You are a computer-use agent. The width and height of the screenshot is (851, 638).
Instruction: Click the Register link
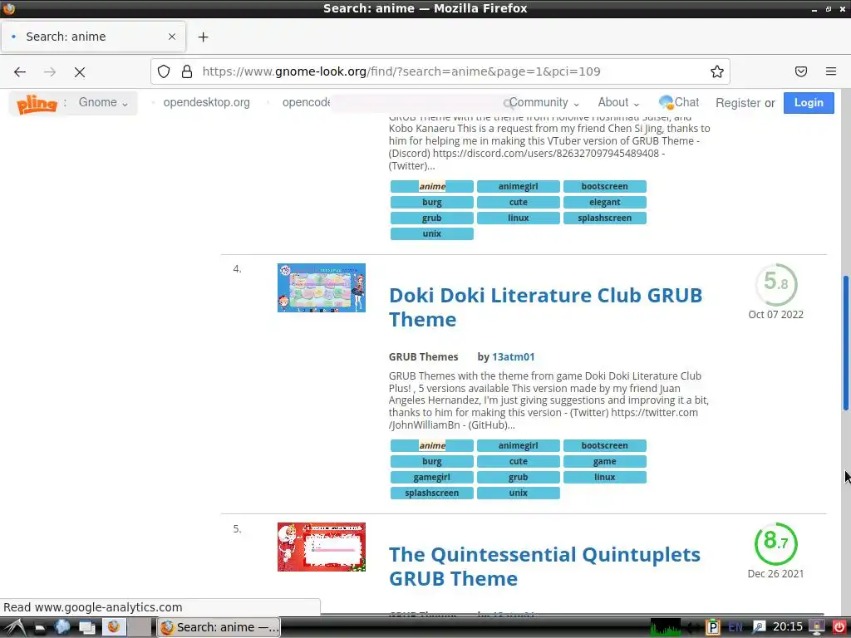738,103
